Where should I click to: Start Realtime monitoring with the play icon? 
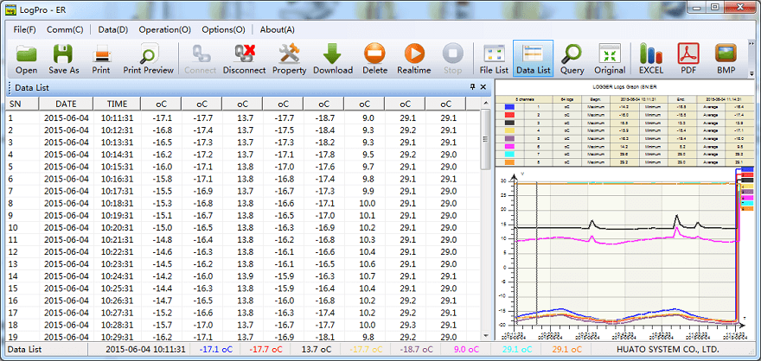tap(414, 59)
